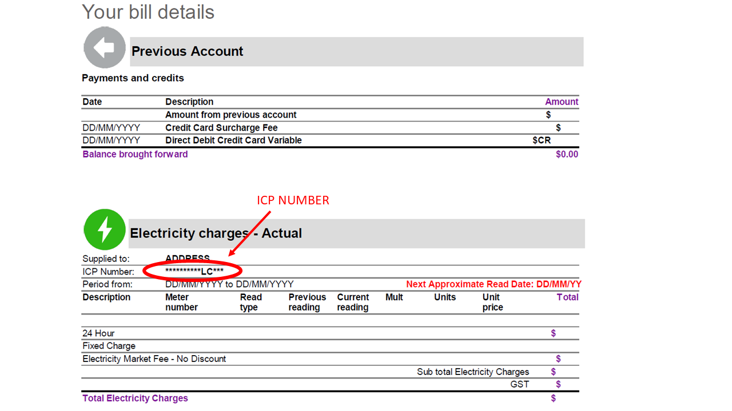
Task: Click the $0.00 balance amount
Action: 567,154
